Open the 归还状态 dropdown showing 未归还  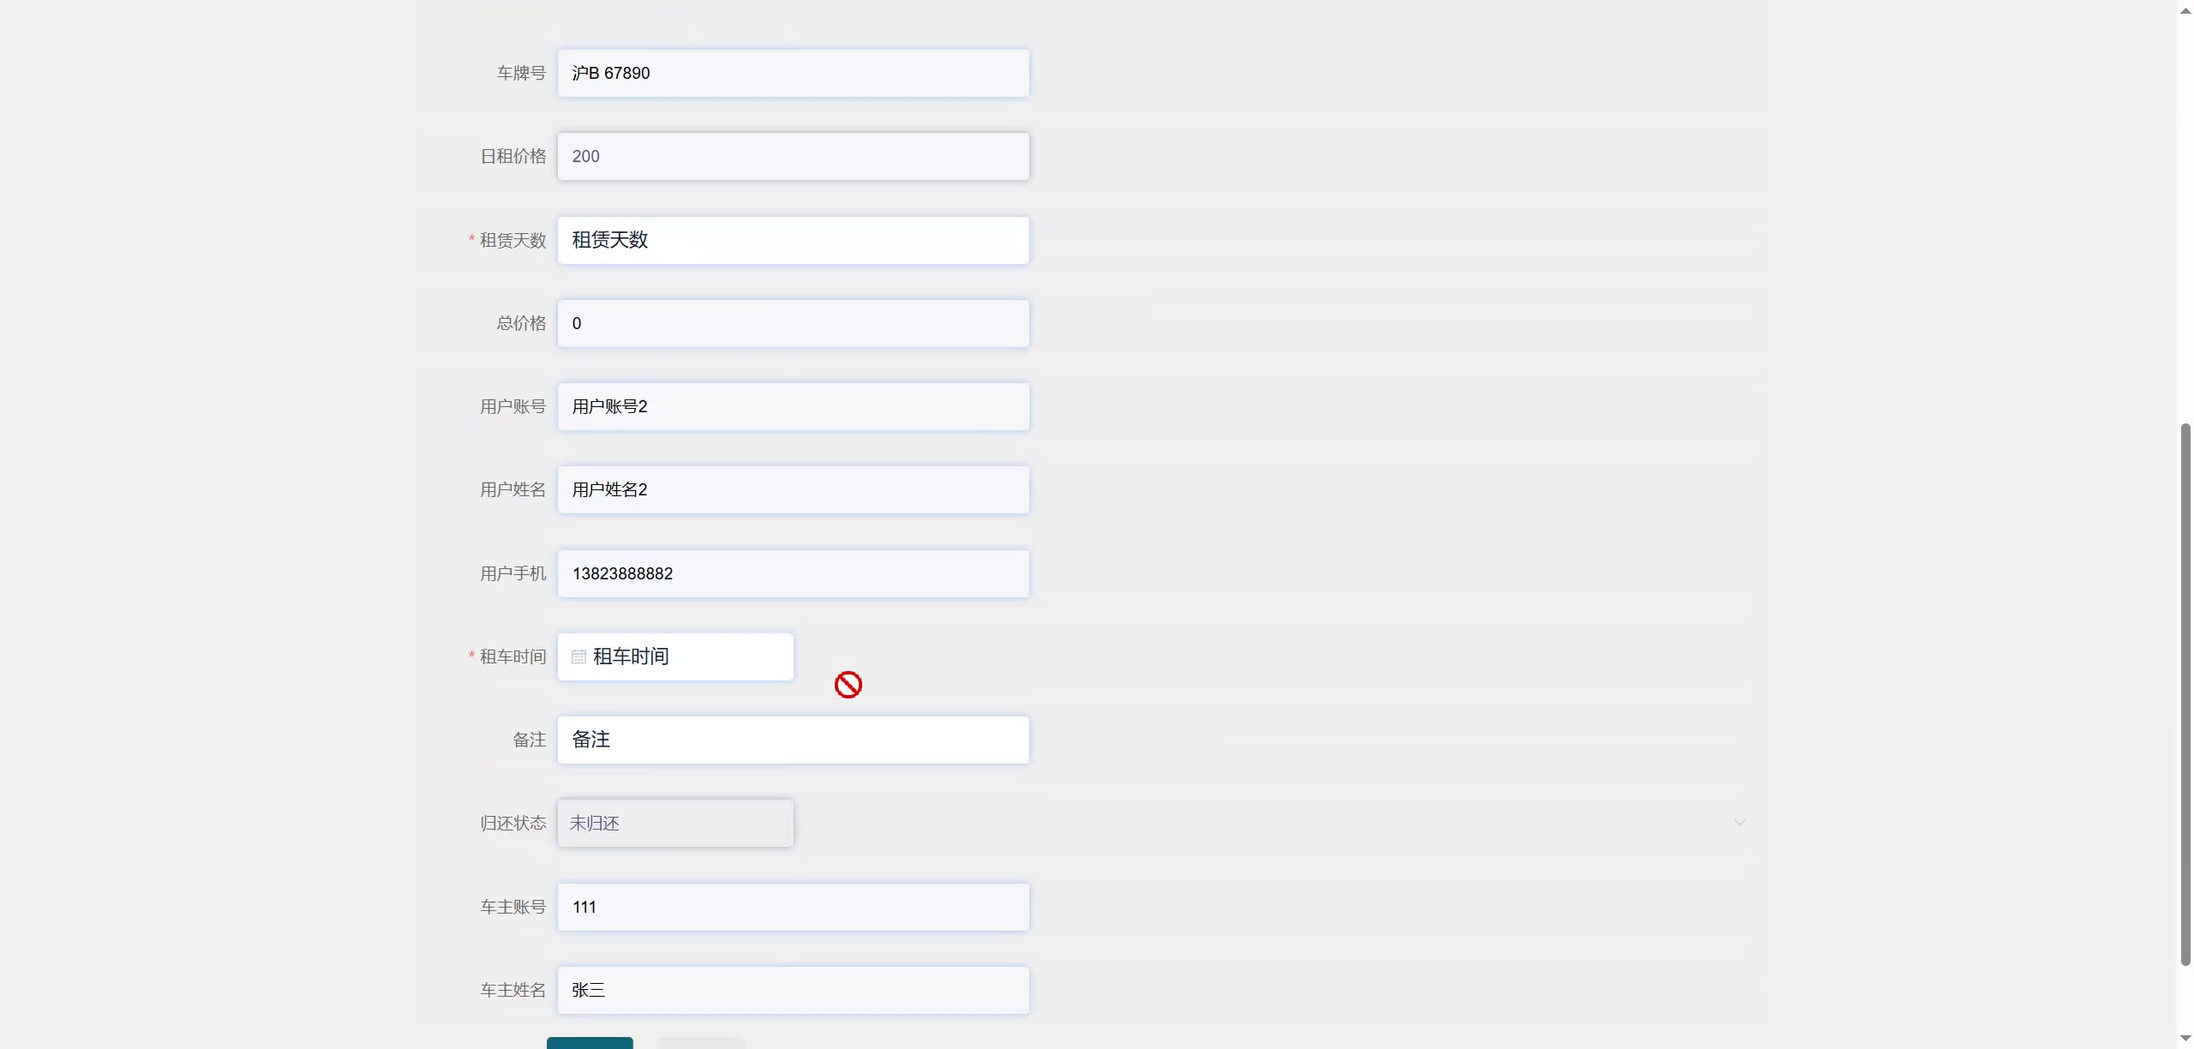click(x=674, y=824)
